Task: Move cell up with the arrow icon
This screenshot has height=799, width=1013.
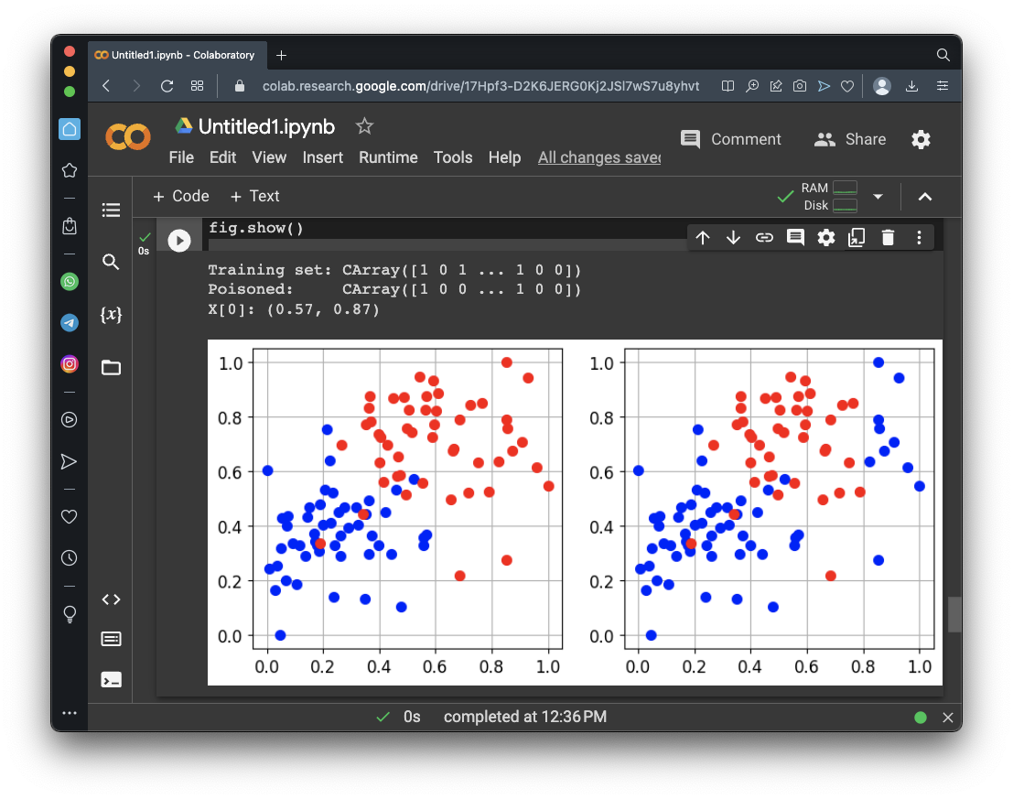Action: [x=703, y=238]
